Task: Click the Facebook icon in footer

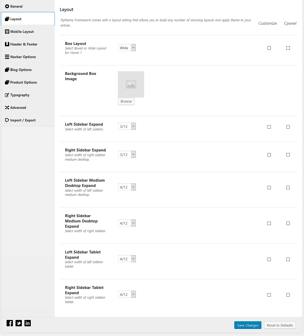Action: pos(10,323)
